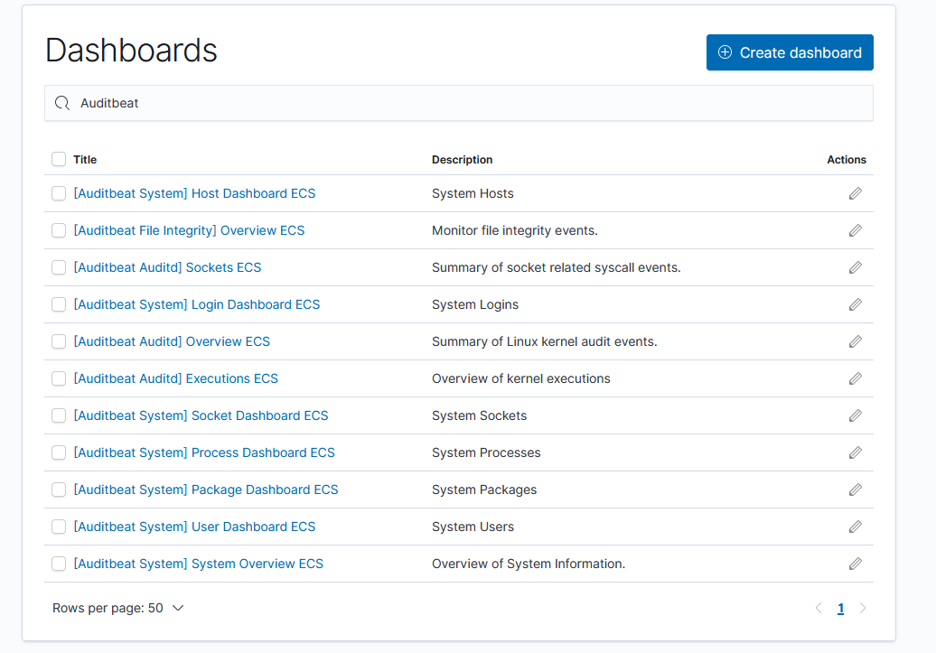Viewport: 936px width, 653px height.
Task: Click edit icon for Login Dashboard ECS
Action: pos(855,304)
